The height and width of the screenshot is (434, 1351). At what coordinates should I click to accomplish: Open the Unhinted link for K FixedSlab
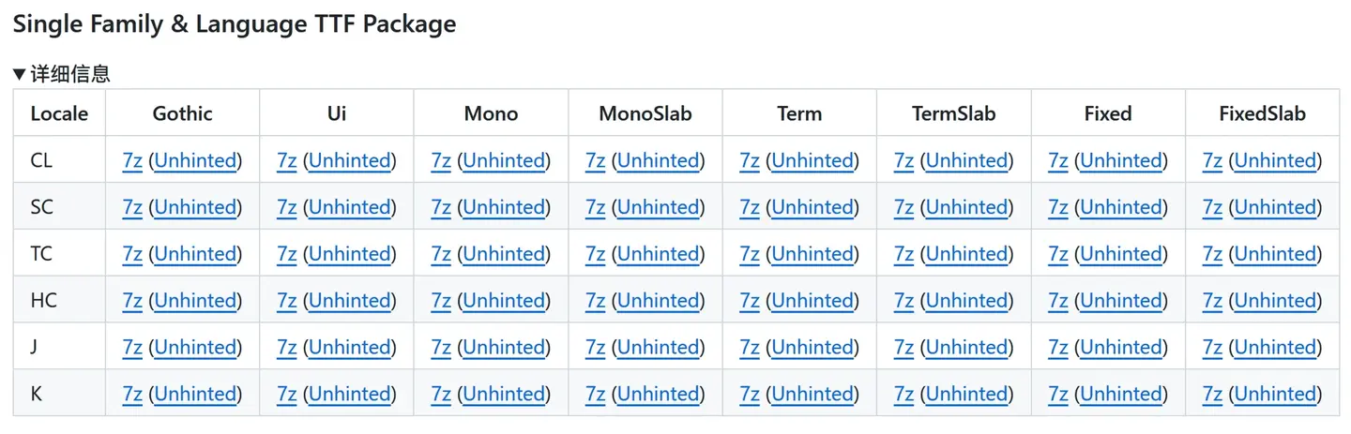[x=1276, y=395]
